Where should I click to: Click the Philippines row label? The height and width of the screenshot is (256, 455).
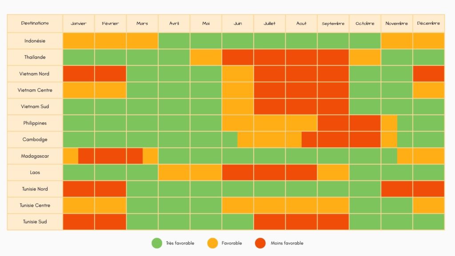pos(35,123)
